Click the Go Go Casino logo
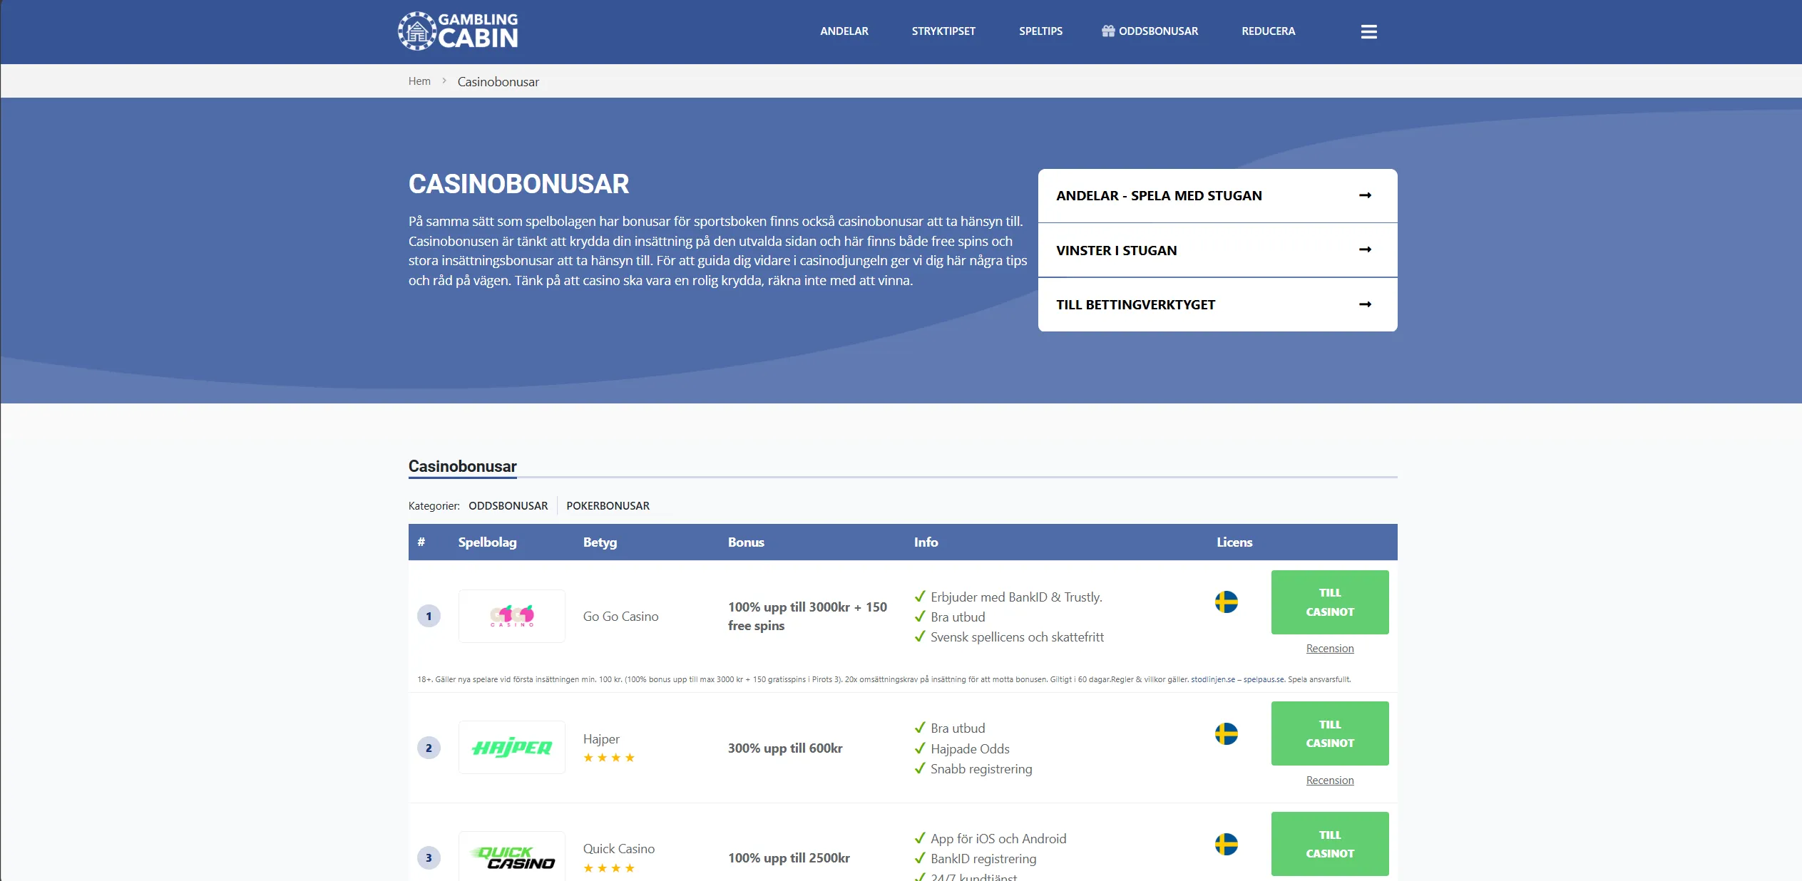Screen dimensions: 1802x881 tap(511, 616)
